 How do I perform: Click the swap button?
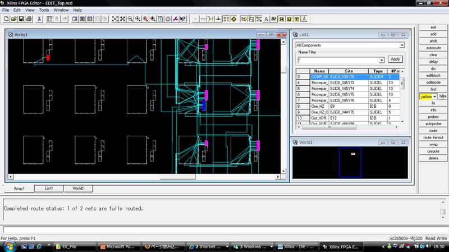(433, 144)
